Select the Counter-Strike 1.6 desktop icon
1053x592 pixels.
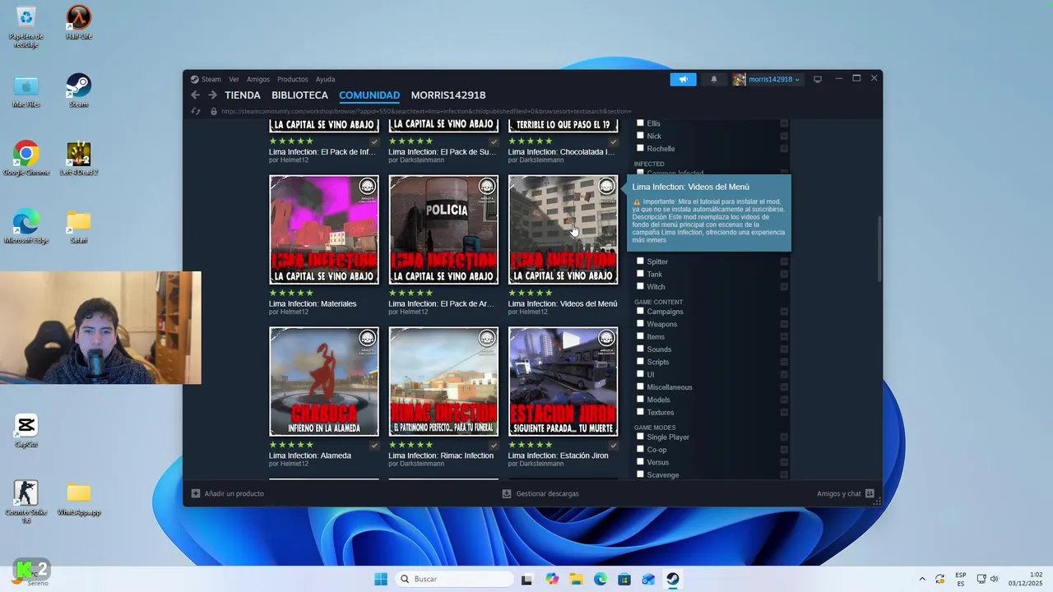click(26, 502)
